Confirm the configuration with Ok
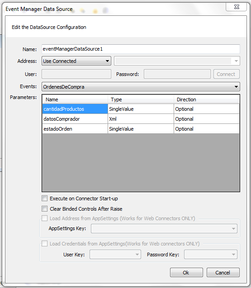The image size is (251, 288). (x=186, y=272)
